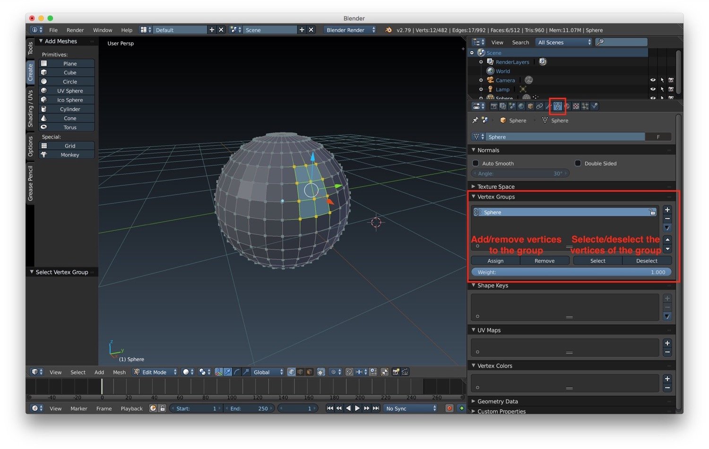This screenshot has height=449, width=709.
Task: Click the Weight slider
Action: [x=571, y=272]
